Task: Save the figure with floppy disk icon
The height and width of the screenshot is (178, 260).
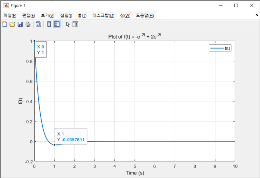Action: [20, 24]
